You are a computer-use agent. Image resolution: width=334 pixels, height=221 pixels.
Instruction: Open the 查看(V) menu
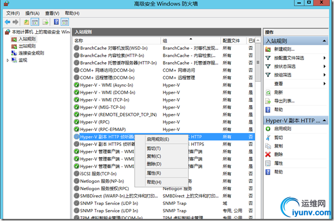point(52,13)
